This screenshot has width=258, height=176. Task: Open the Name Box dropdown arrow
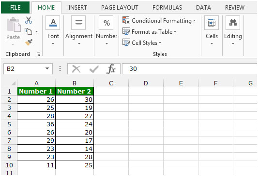[x=47, y=68]
